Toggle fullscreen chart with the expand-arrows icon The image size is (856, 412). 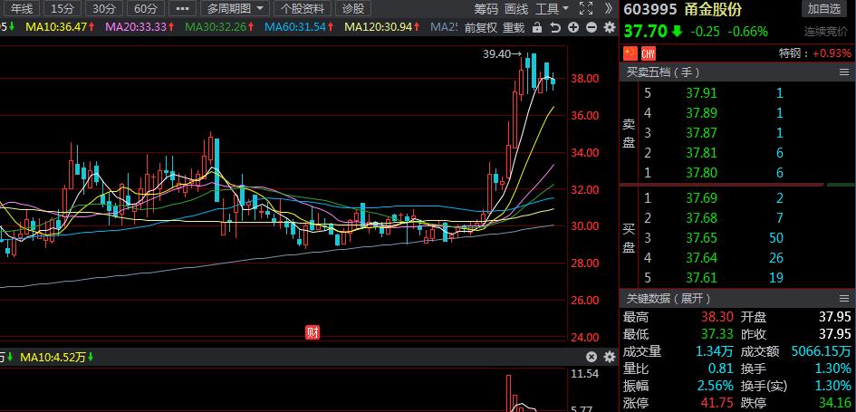[586, 8]
